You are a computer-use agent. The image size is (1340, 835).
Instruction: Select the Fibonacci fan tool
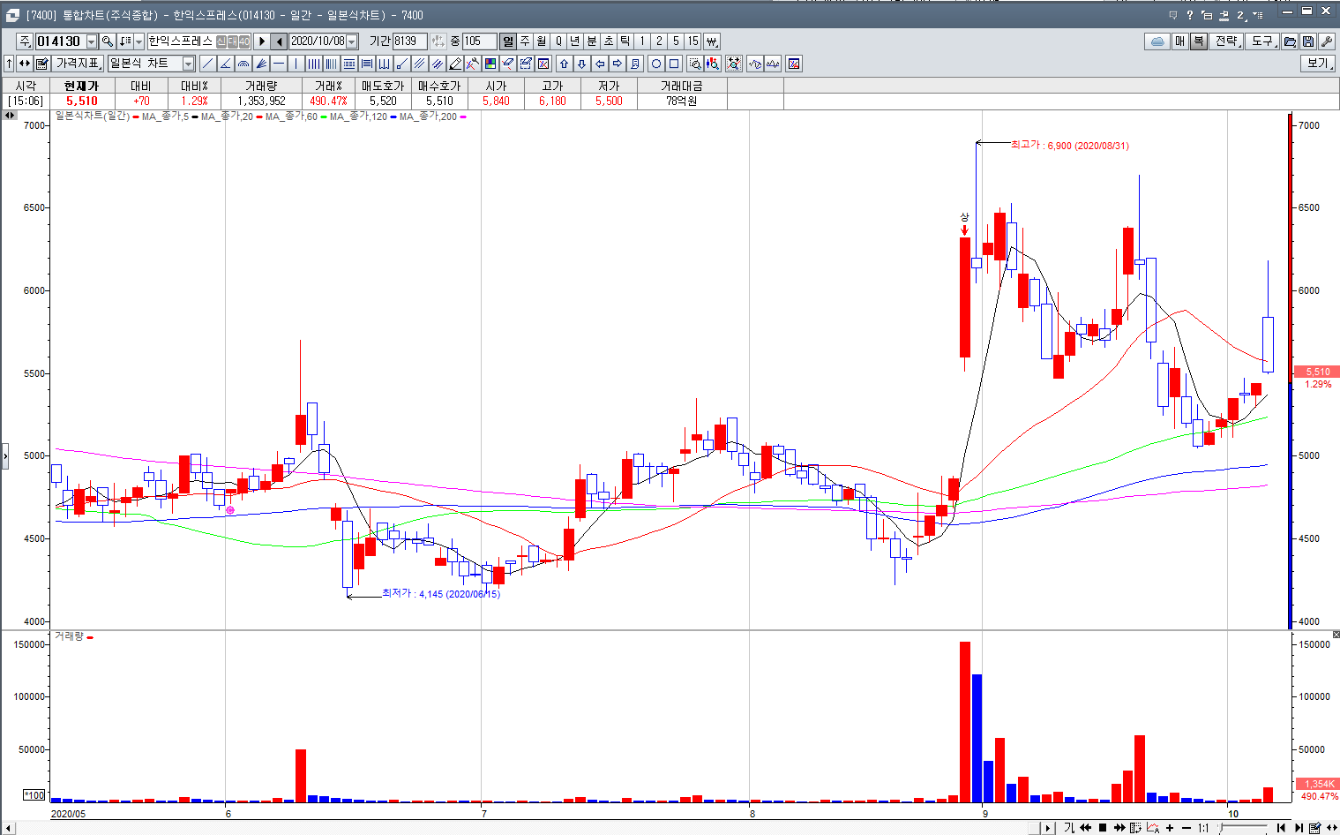pyautogui.click(x=261, y=64)
